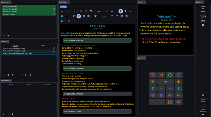
Task: Justify the text
Action: (x=88, y=16)
